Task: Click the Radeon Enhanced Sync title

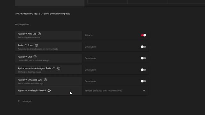Action: [x=30, y=80]
